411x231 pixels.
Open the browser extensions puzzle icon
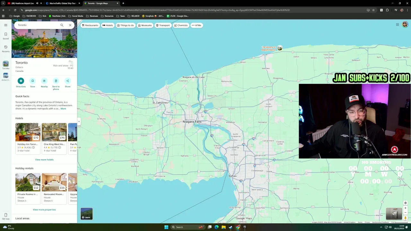pos(387,10)
